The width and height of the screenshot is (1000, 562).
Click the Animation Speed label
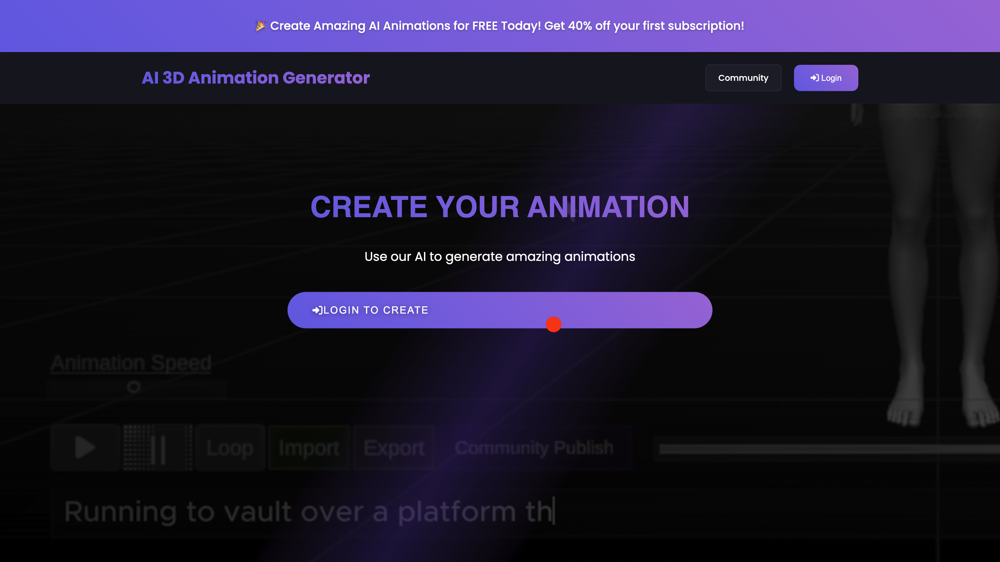click(x=131, y=363)
